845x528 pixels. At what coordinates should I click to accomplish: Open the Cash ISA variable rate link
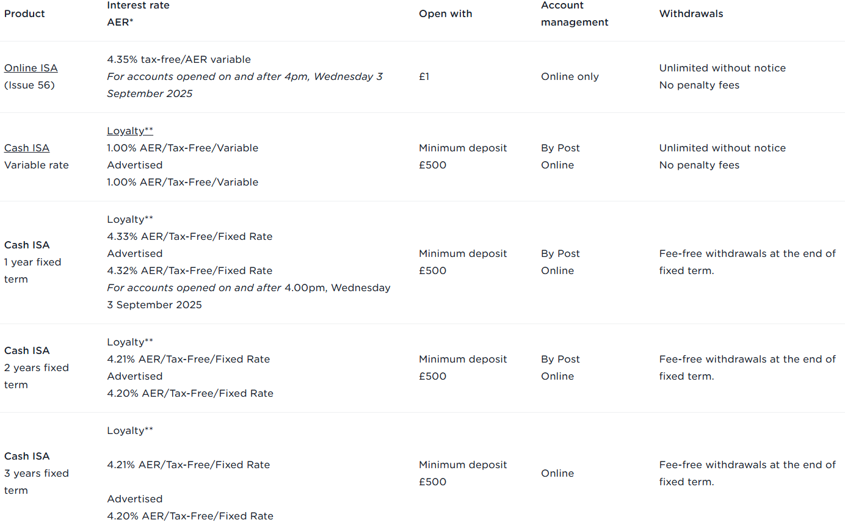(x=27, y=148)
